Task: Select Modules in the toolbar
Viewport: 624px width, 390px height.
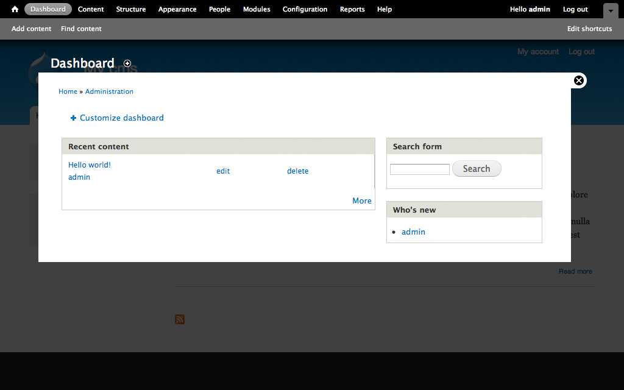Action: tap(257, 9)
